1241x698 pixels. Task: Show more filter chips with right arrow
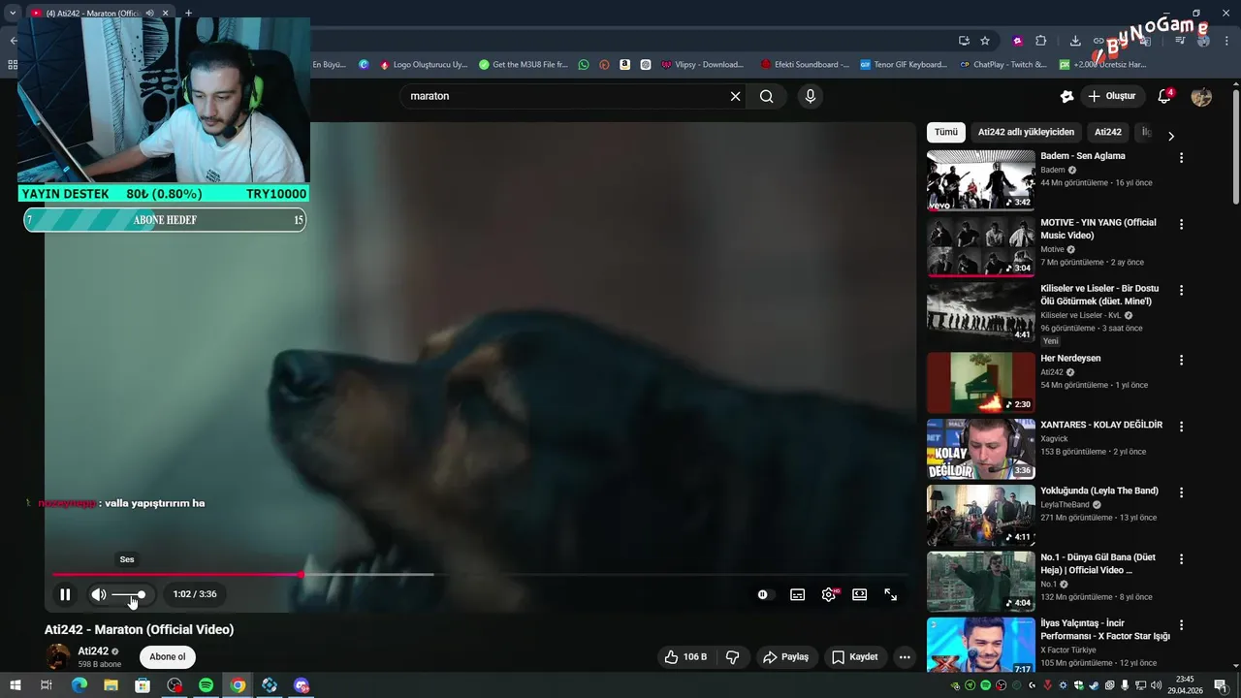(1170, 136)
